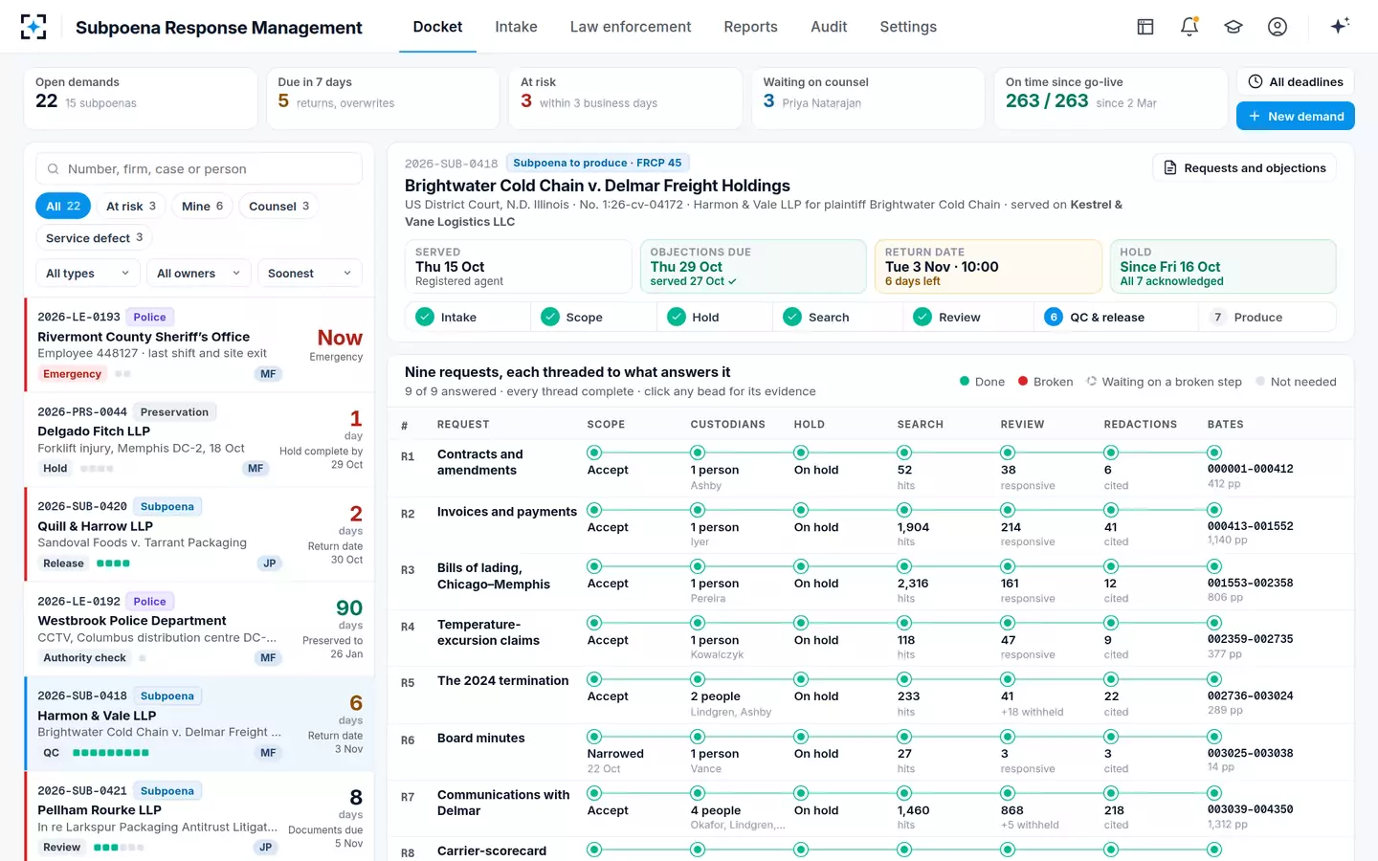The width and height of the screenshot is (1378, 861).
Task: Toggle the Service defect 3 filter
Action: [x=94, y=237]
